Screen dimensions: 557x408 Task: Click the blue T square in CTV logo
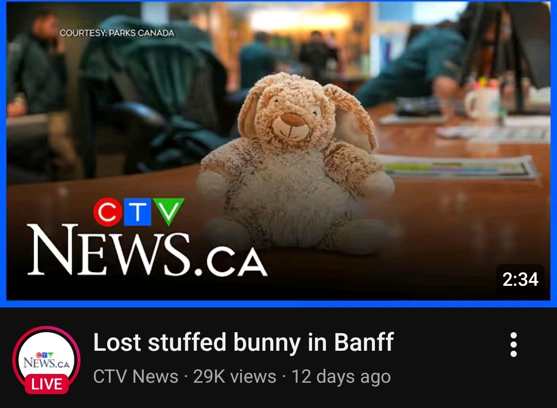[138, 212]
